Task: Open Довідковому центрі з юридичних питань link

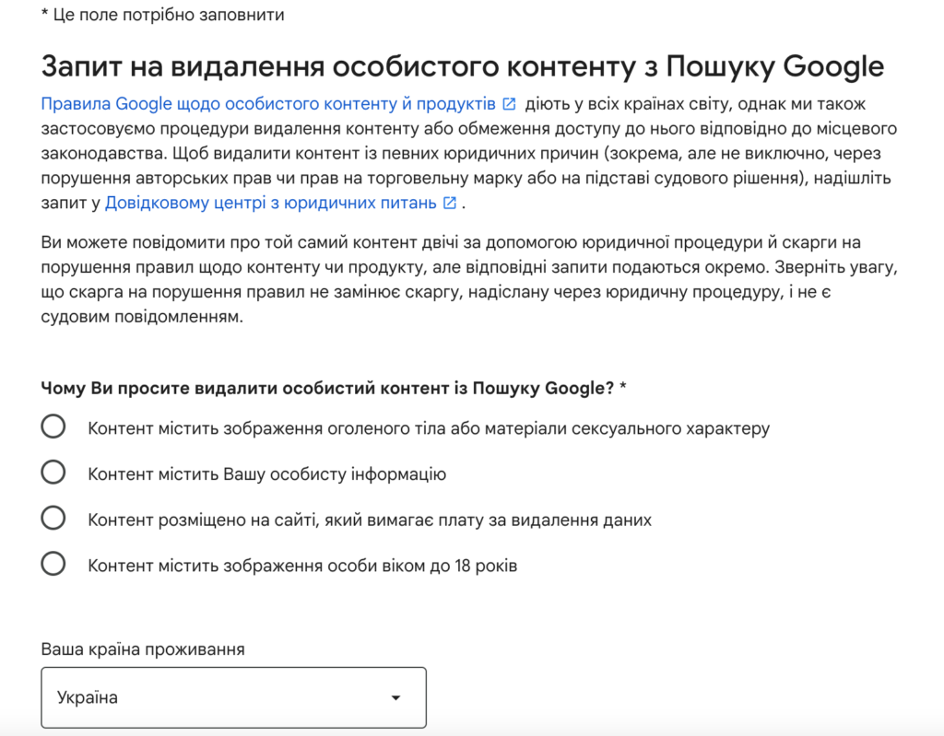Action: point(270,203)
